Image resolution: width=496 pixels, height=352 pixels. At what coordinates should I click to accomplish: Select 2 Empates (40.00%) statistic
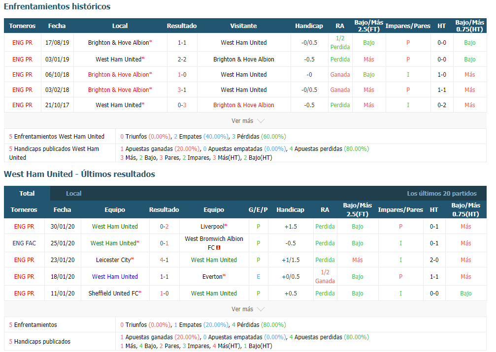[201, 136]
